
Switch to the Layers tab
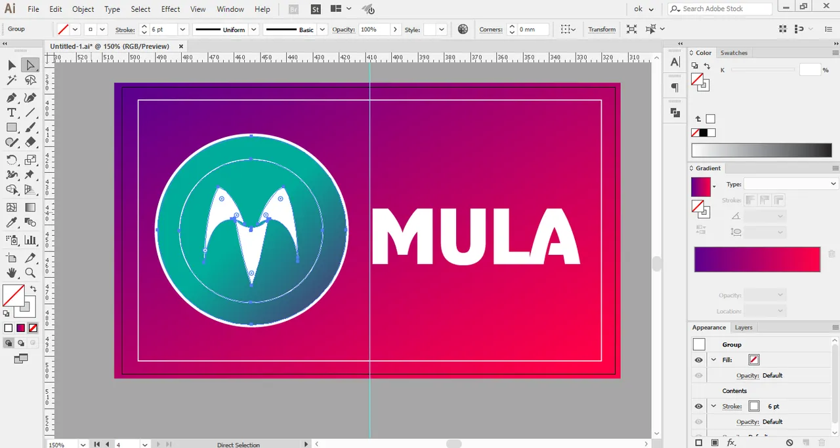744,327
